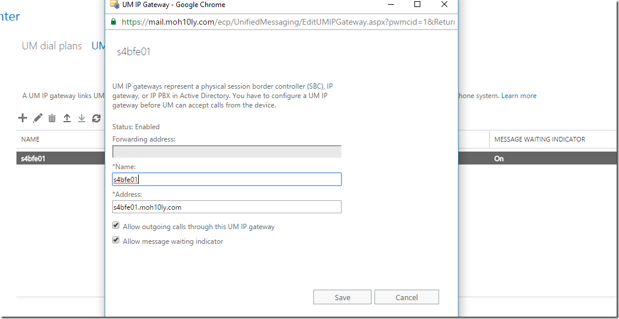This screenshot has height=319, width=619.
Task: Click the up-arrow icon in toolbar
Action: point(67,118)
